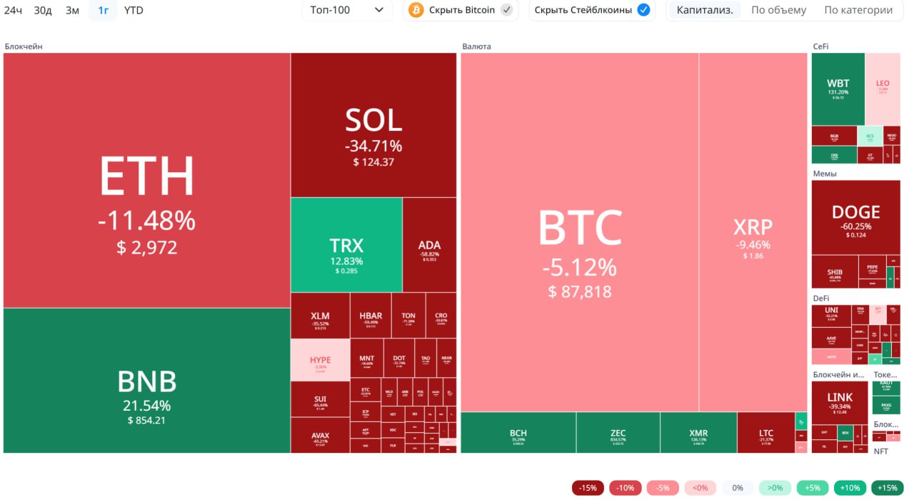
Task: Click the 0% legend swatch
Action: click(x=738, y=488)
